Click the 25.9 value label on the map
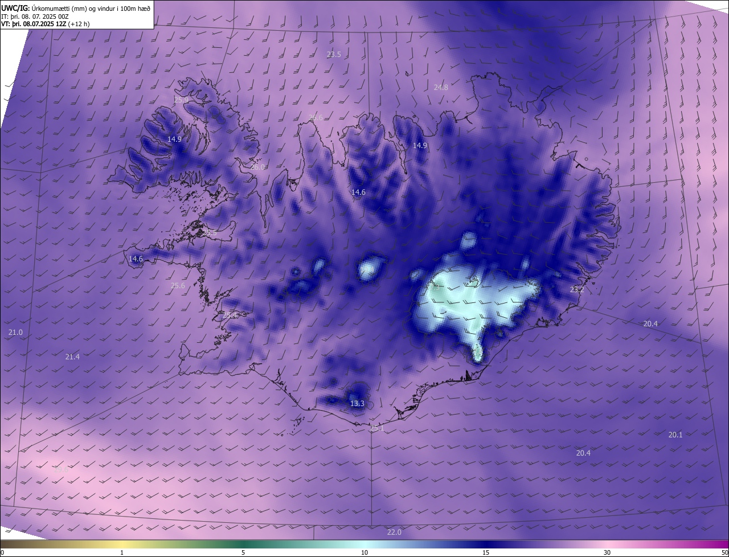 pyautogui.click(x=181, y=100)
